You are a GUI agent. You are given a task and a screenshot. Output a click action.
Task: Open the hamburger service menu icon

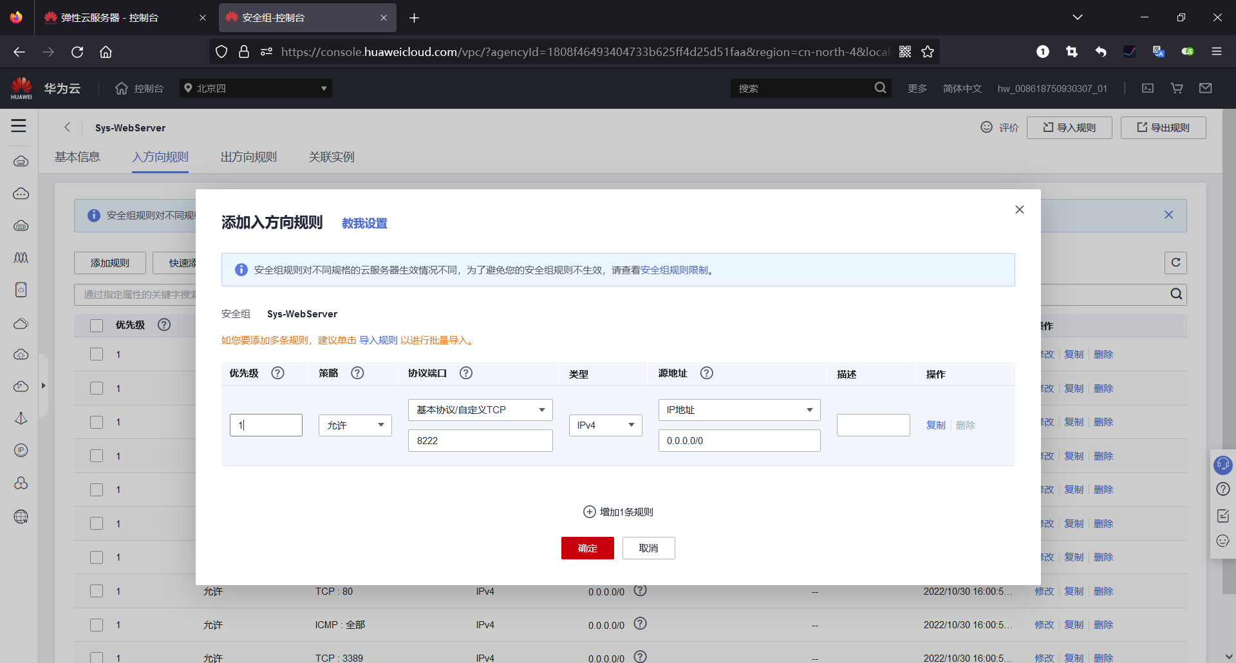(19, 126)
